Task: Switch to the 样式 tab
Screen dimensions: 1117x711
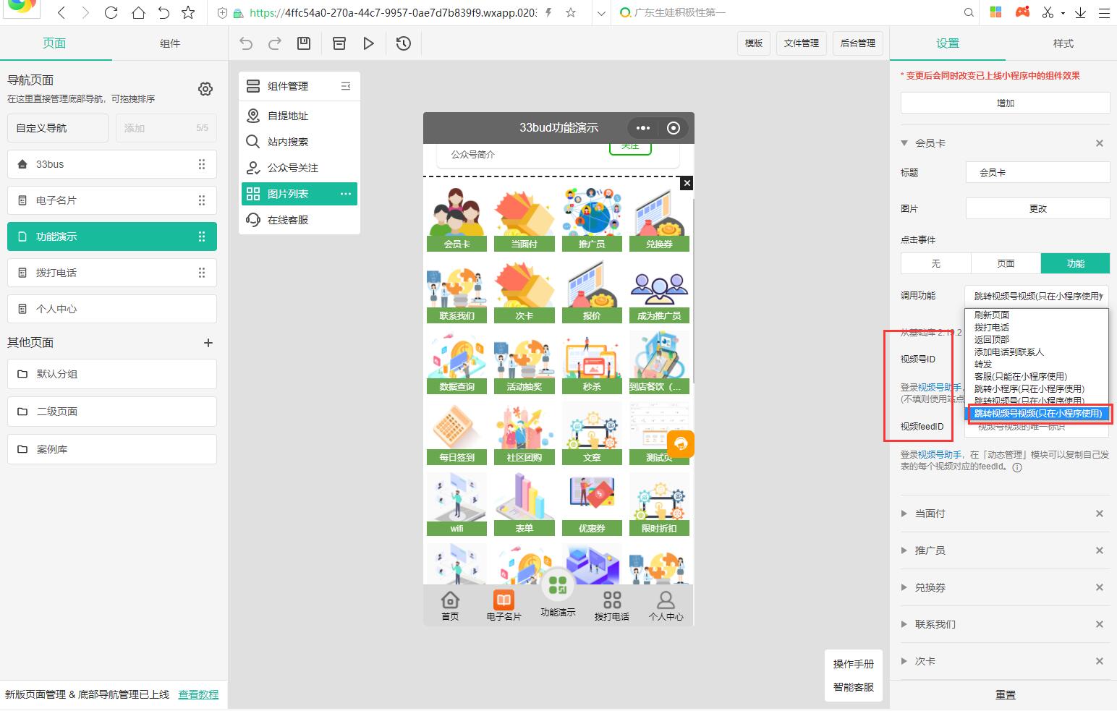Action: tap(1063, 43)
